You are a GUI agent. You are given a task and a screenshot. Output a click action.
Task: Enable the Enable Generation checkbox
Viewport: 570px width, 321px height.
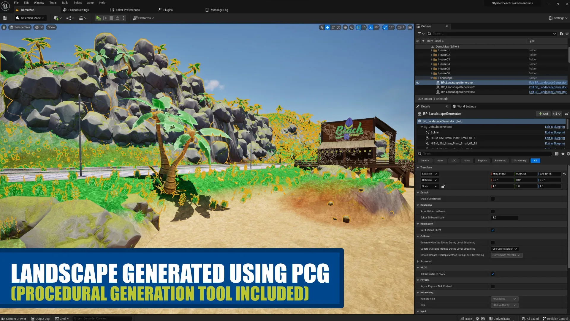pyautogui.click(x=493, y=199)
